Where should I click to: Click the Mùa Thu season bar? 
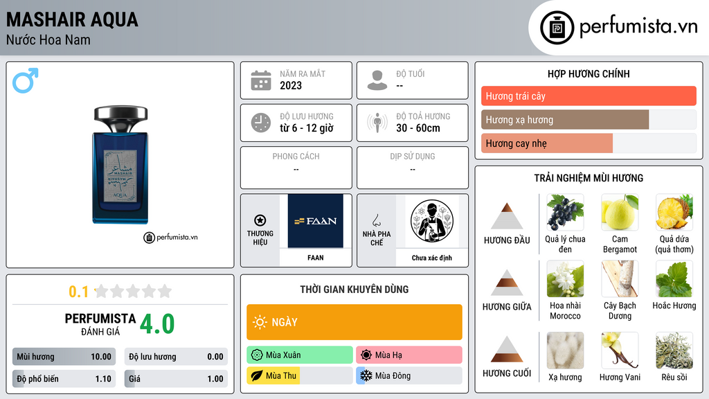(x=300, y=376)
